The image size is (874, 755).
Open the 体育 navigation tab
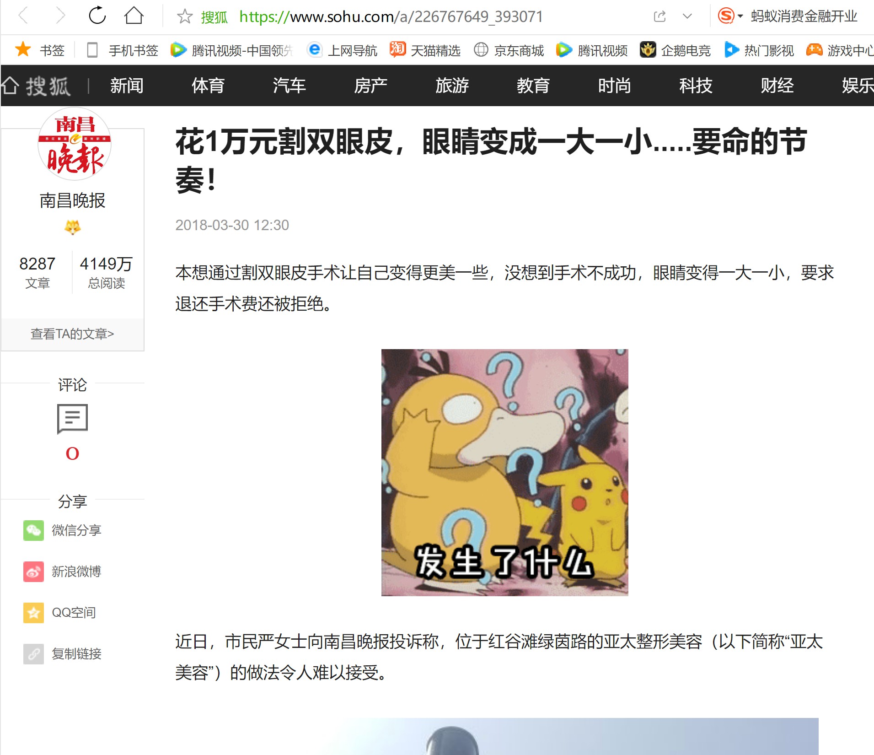(x=208, y=86)
